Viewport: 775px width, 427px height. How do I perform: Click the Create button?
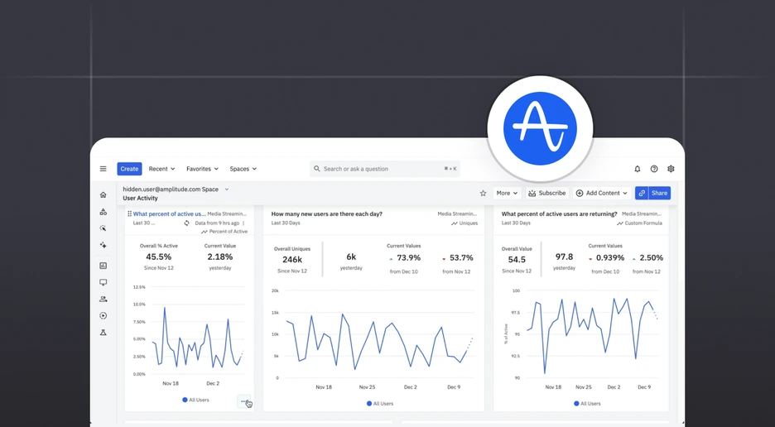(129, 169)
